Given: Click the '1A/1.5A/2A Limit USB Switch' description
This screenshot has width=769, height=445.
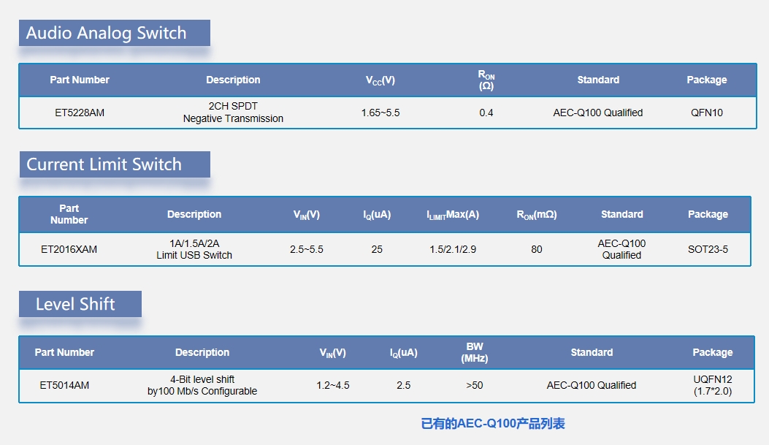Looking at the screenshot, I should click(x=194, y=249).
